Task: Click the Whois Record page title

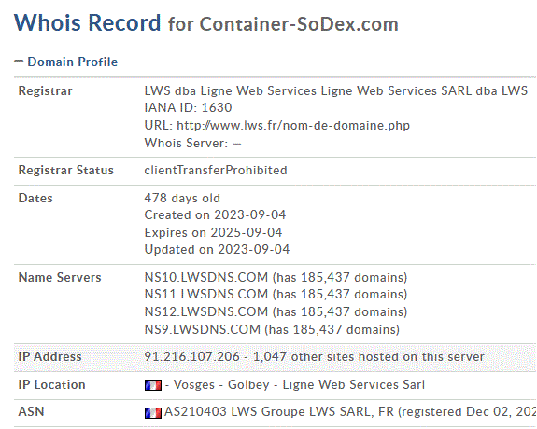Action: point(88,22)
